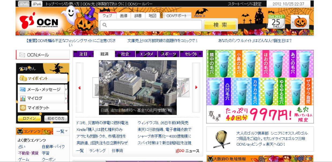The image size is (332, 162).
Task: Open the 仕事術 link
Action: click(x=117, y=151)
